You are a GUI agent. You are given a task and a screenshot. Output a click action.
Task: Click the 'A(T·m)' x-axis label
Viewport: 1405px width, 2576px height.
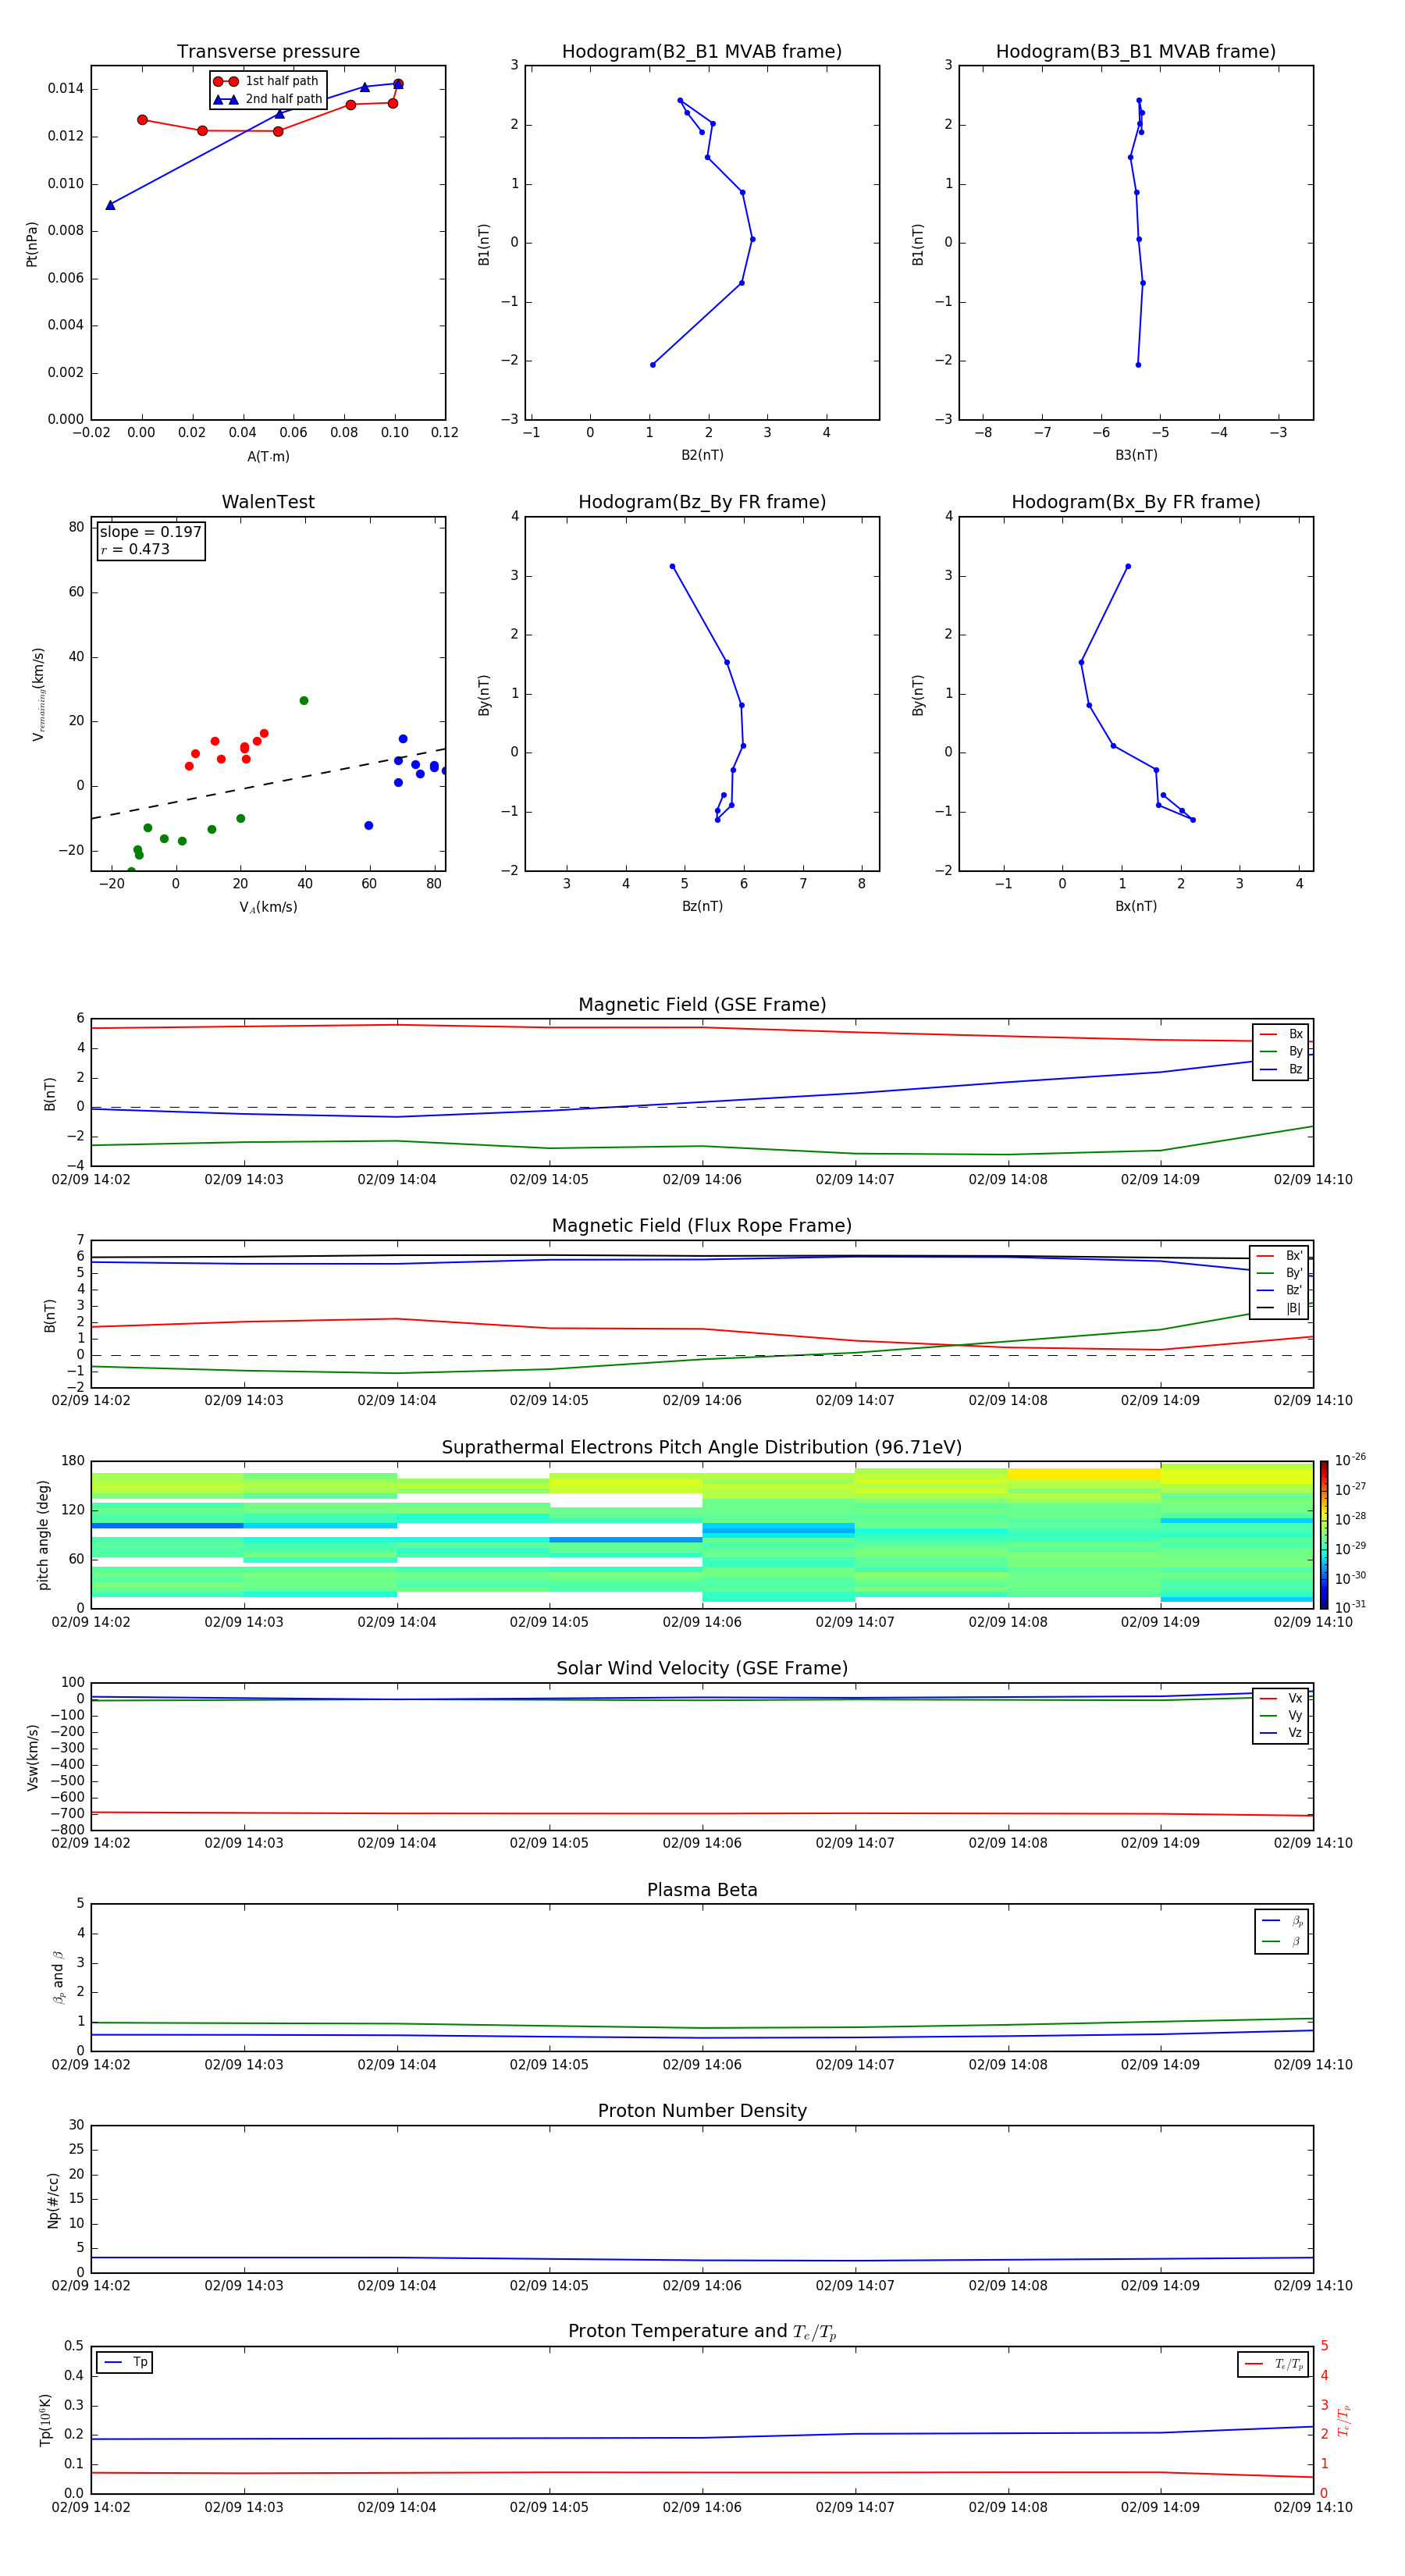268,456
